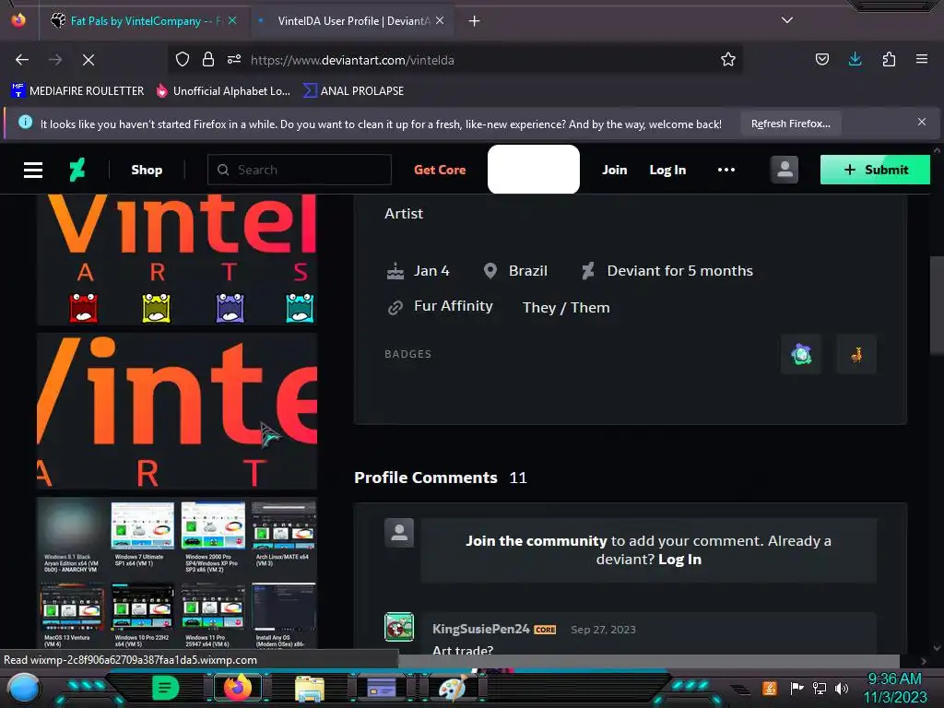Open Unofficial Alphabet Lo... bookmark
The width and height of the screenshot is (944, 708).
223,91
